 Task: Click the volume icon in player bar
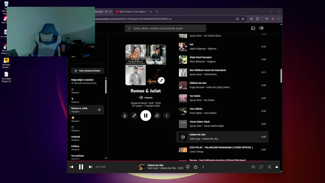pyautogui.click(x=253, y=167)
